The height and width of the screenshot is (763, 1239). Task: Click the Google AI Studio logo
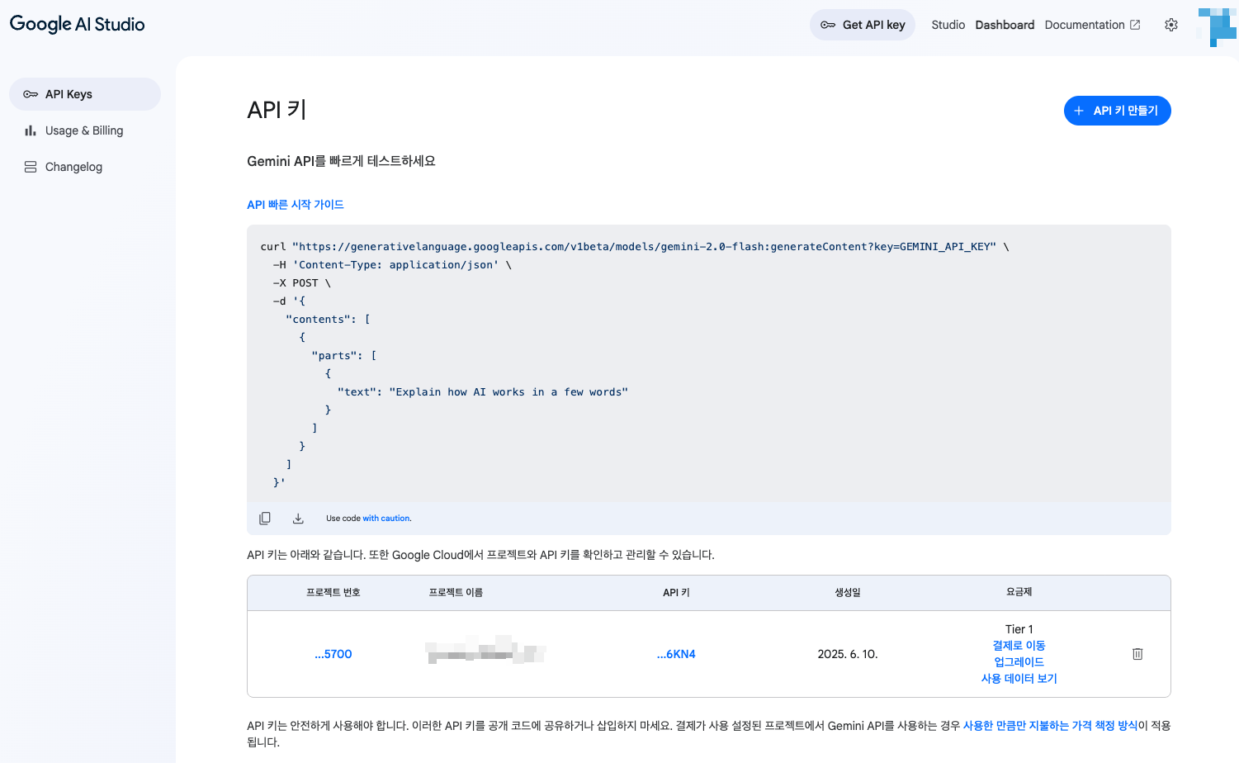point(77,24)
